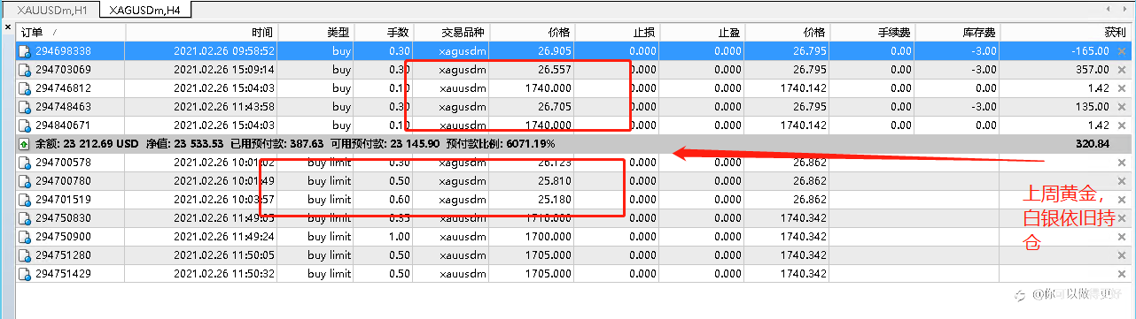Viewport: 1136px width, 319px height.
Task: Select pending order number 294700578
Action: click(x=62, y=163)
